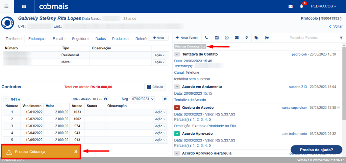Switch to the E-mail tab
This screenshot has width=346, height=163.
click(x=59, y=39)
